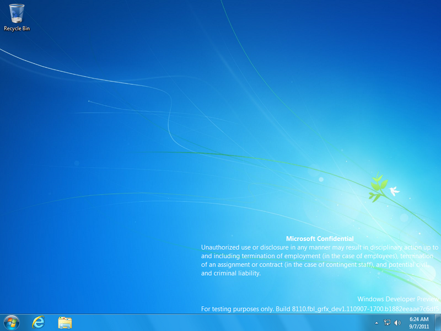
Task: Click the 6:24 AM clock time
Action: pos(419,319)
